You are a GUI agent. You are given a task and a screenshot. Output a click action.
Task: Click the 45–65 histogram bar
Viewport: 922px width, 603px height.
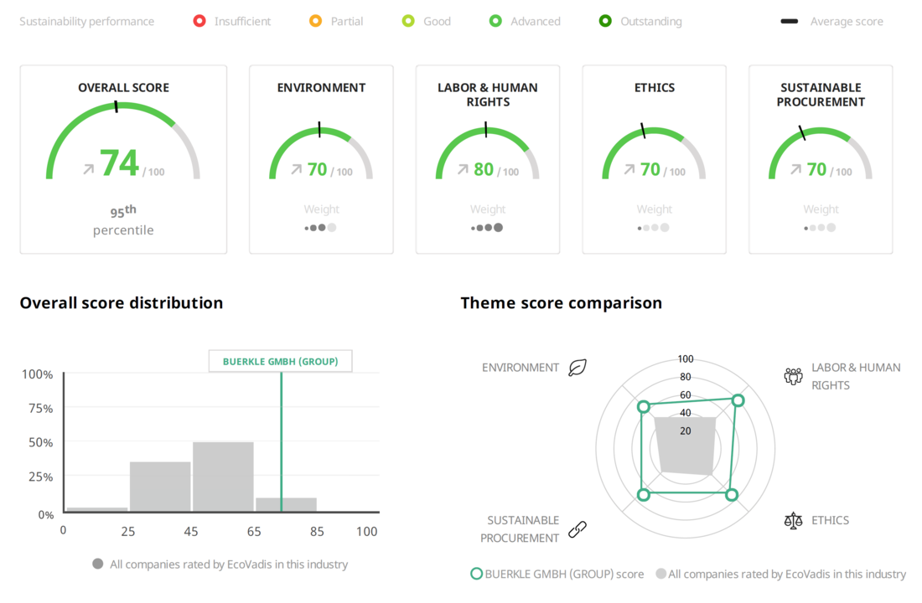pyautogui.click(x=223, y=476)
